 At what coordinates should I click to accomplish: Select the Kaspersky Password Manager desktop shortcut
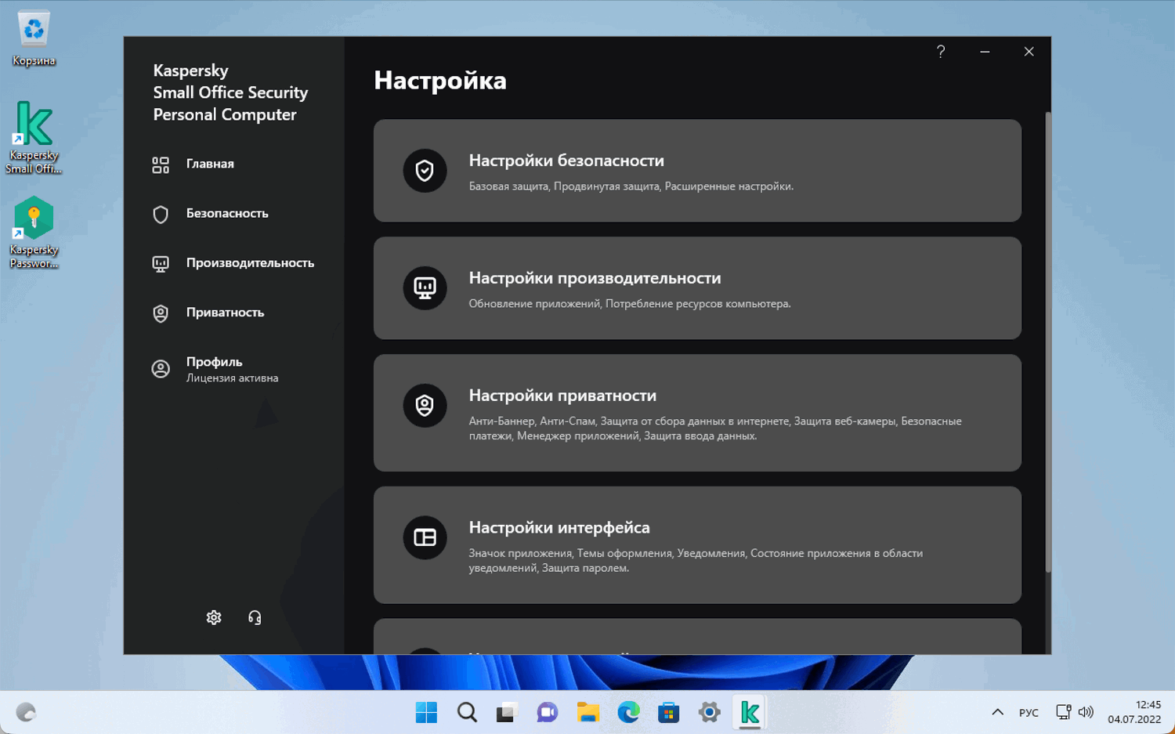point(34,233)
